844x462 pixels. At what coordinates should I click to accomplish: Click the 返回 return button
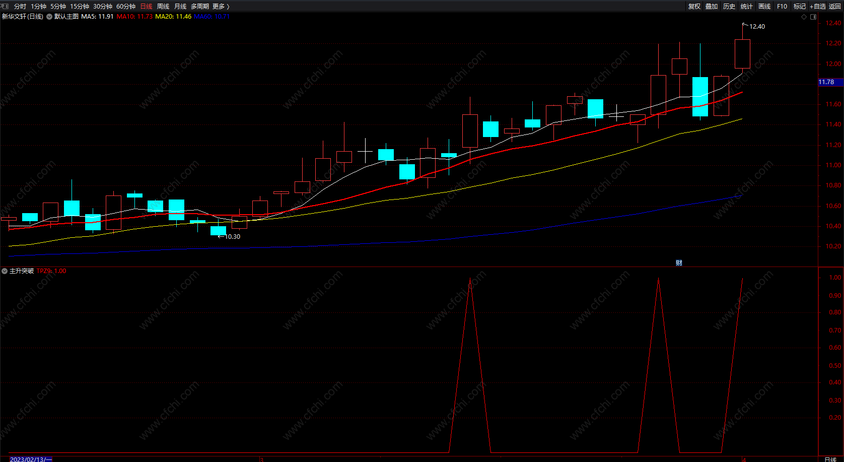(x=835, y=6)
